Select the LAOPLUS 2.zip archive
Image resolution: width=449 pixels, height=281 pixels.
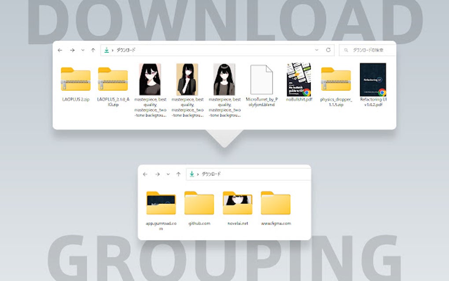pos(76,81)
